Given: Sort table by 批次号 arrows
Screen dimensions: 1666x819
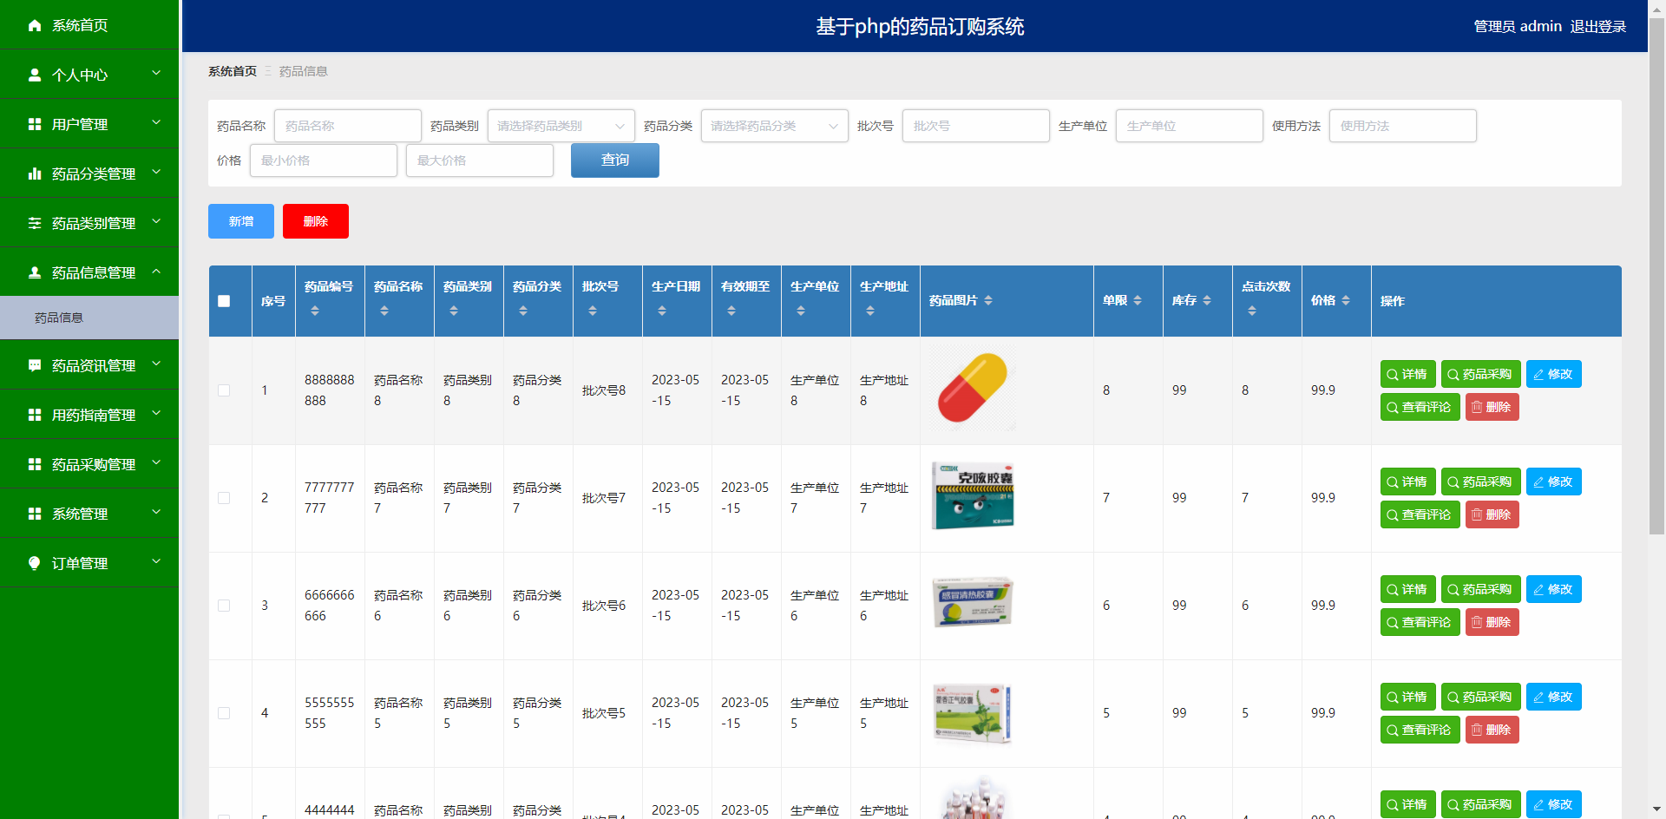Looking at the screenshot, I should pyautogui.click(x=593, y=311).
